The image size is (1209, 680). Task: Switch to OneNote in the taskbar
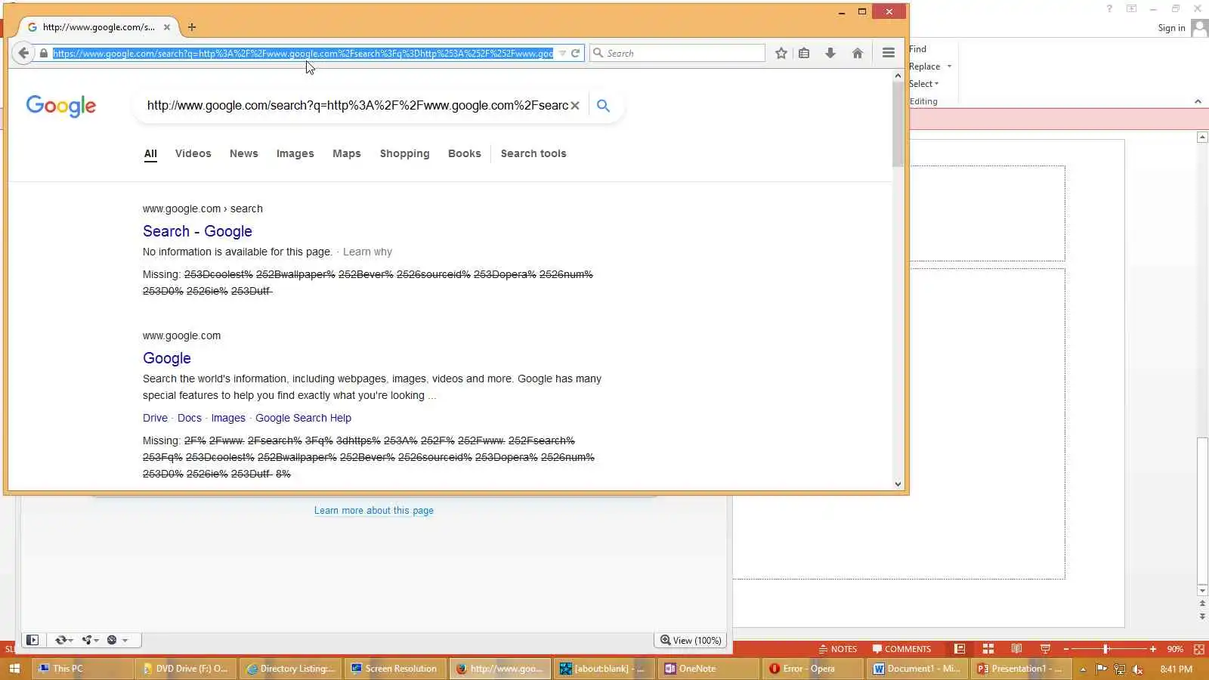tap(709, 669)
